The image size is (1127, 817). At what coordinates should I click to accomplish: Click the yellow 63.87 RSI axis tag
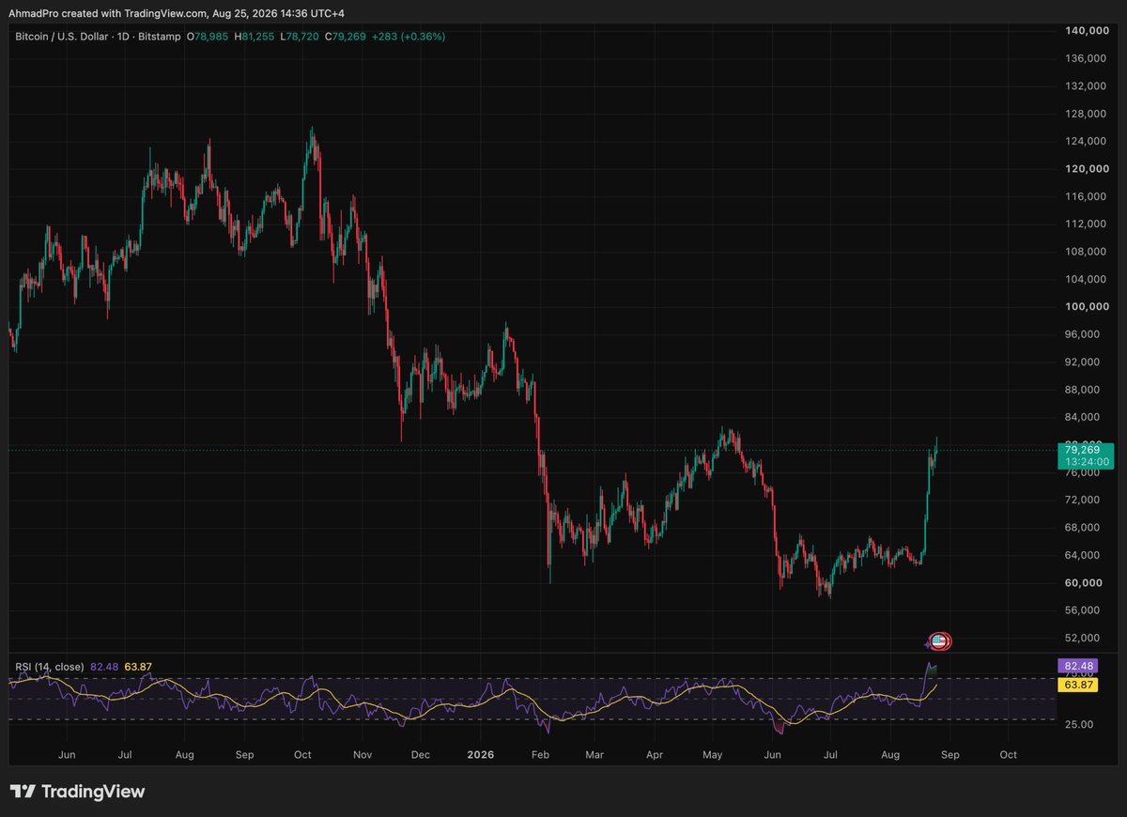click(x=1077, y=686)
